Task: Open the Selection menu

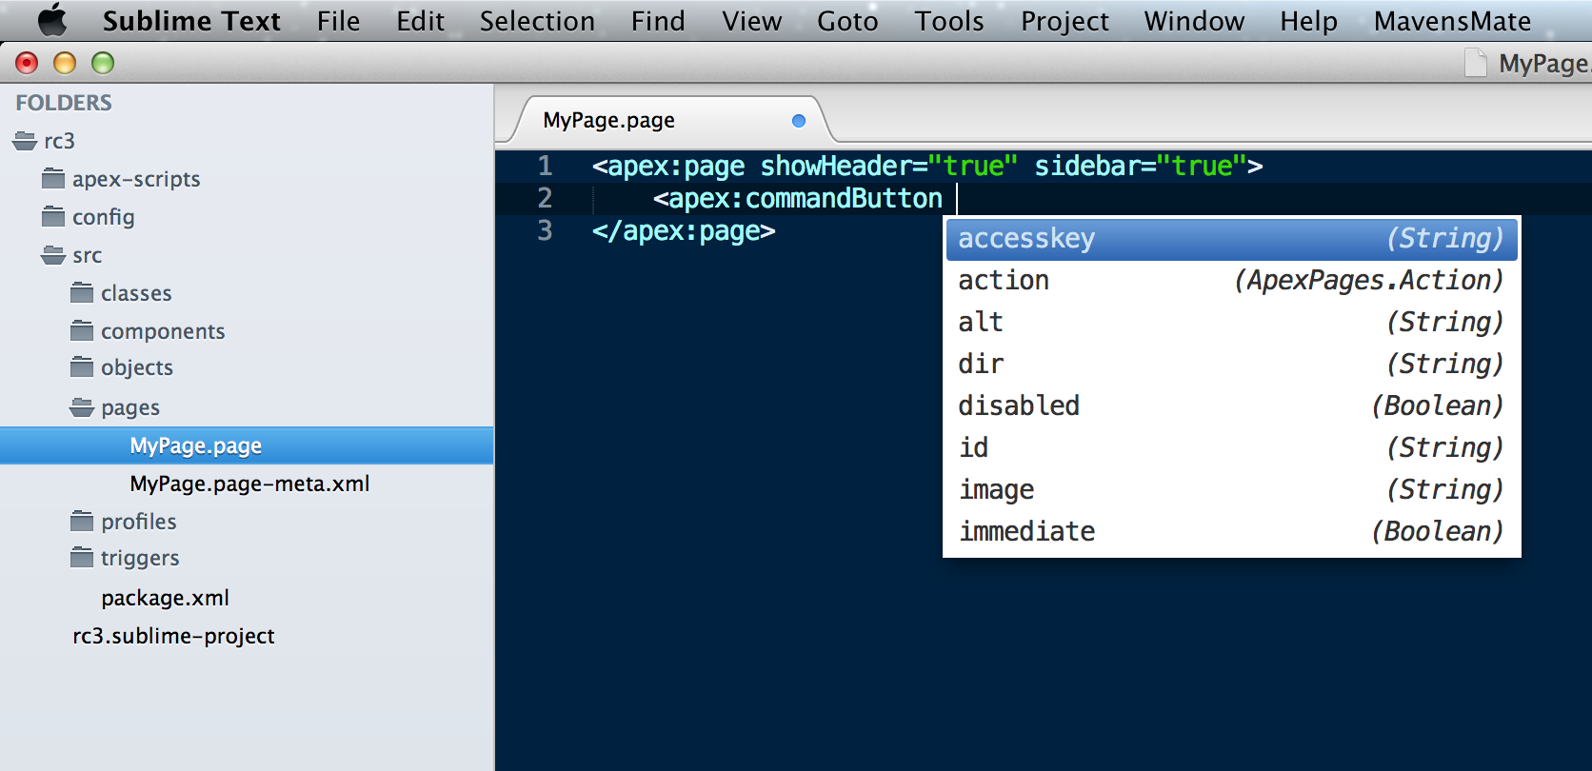Action: pyautogui.click(x=537, y=21)
